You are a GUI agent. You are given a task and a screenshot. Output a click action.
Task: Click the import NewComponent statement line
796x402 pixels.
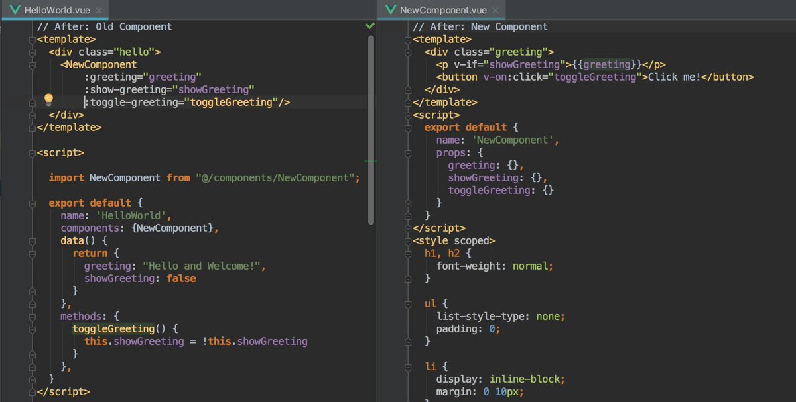[x=204, y=178]
